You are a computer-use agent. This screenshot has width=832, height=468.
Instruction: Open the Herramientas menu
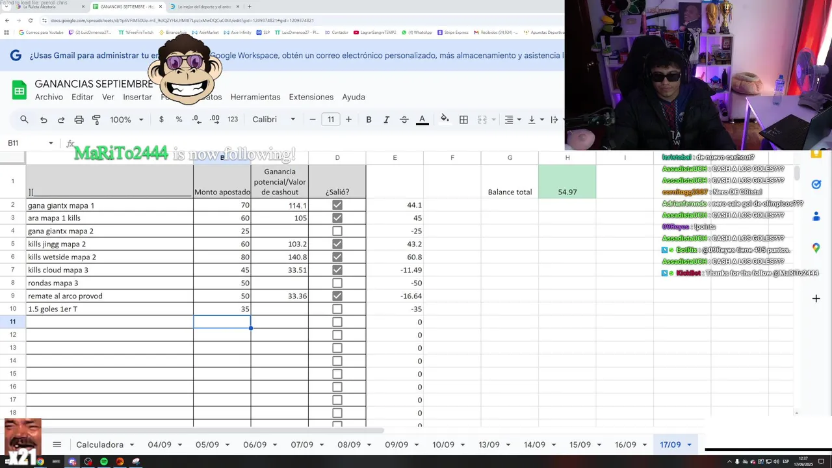click(x=255, y=97)
